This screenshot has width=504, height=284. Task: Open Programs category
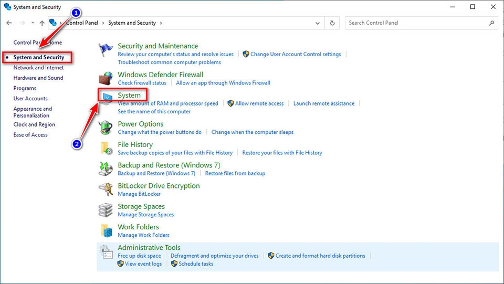tap(25, 88)
